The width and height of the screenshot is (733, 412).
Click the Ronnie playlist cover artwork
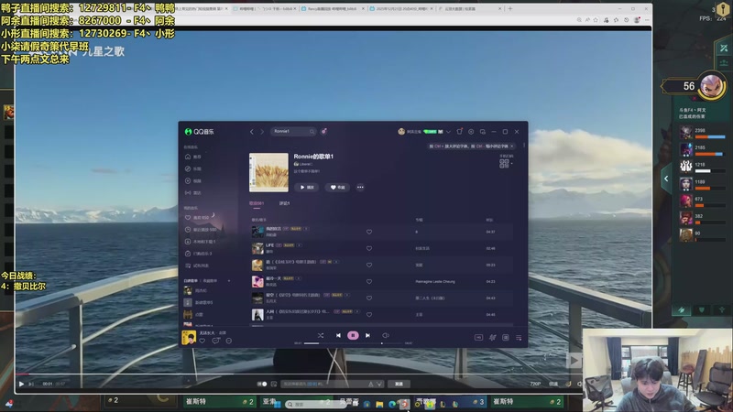click(x=268, y=172)
